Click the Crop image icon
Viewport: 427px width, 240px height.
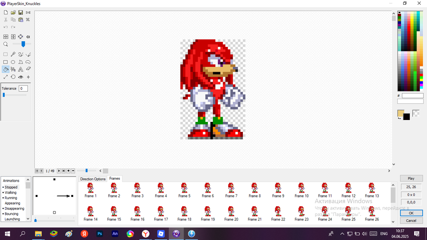20,37
